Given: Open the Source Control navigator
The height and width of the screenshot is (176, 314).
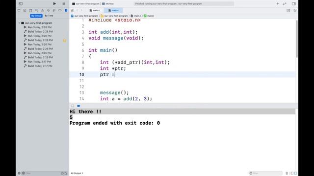Looking at the screenshot, I should pyautogui.click(x=25, y=10).
